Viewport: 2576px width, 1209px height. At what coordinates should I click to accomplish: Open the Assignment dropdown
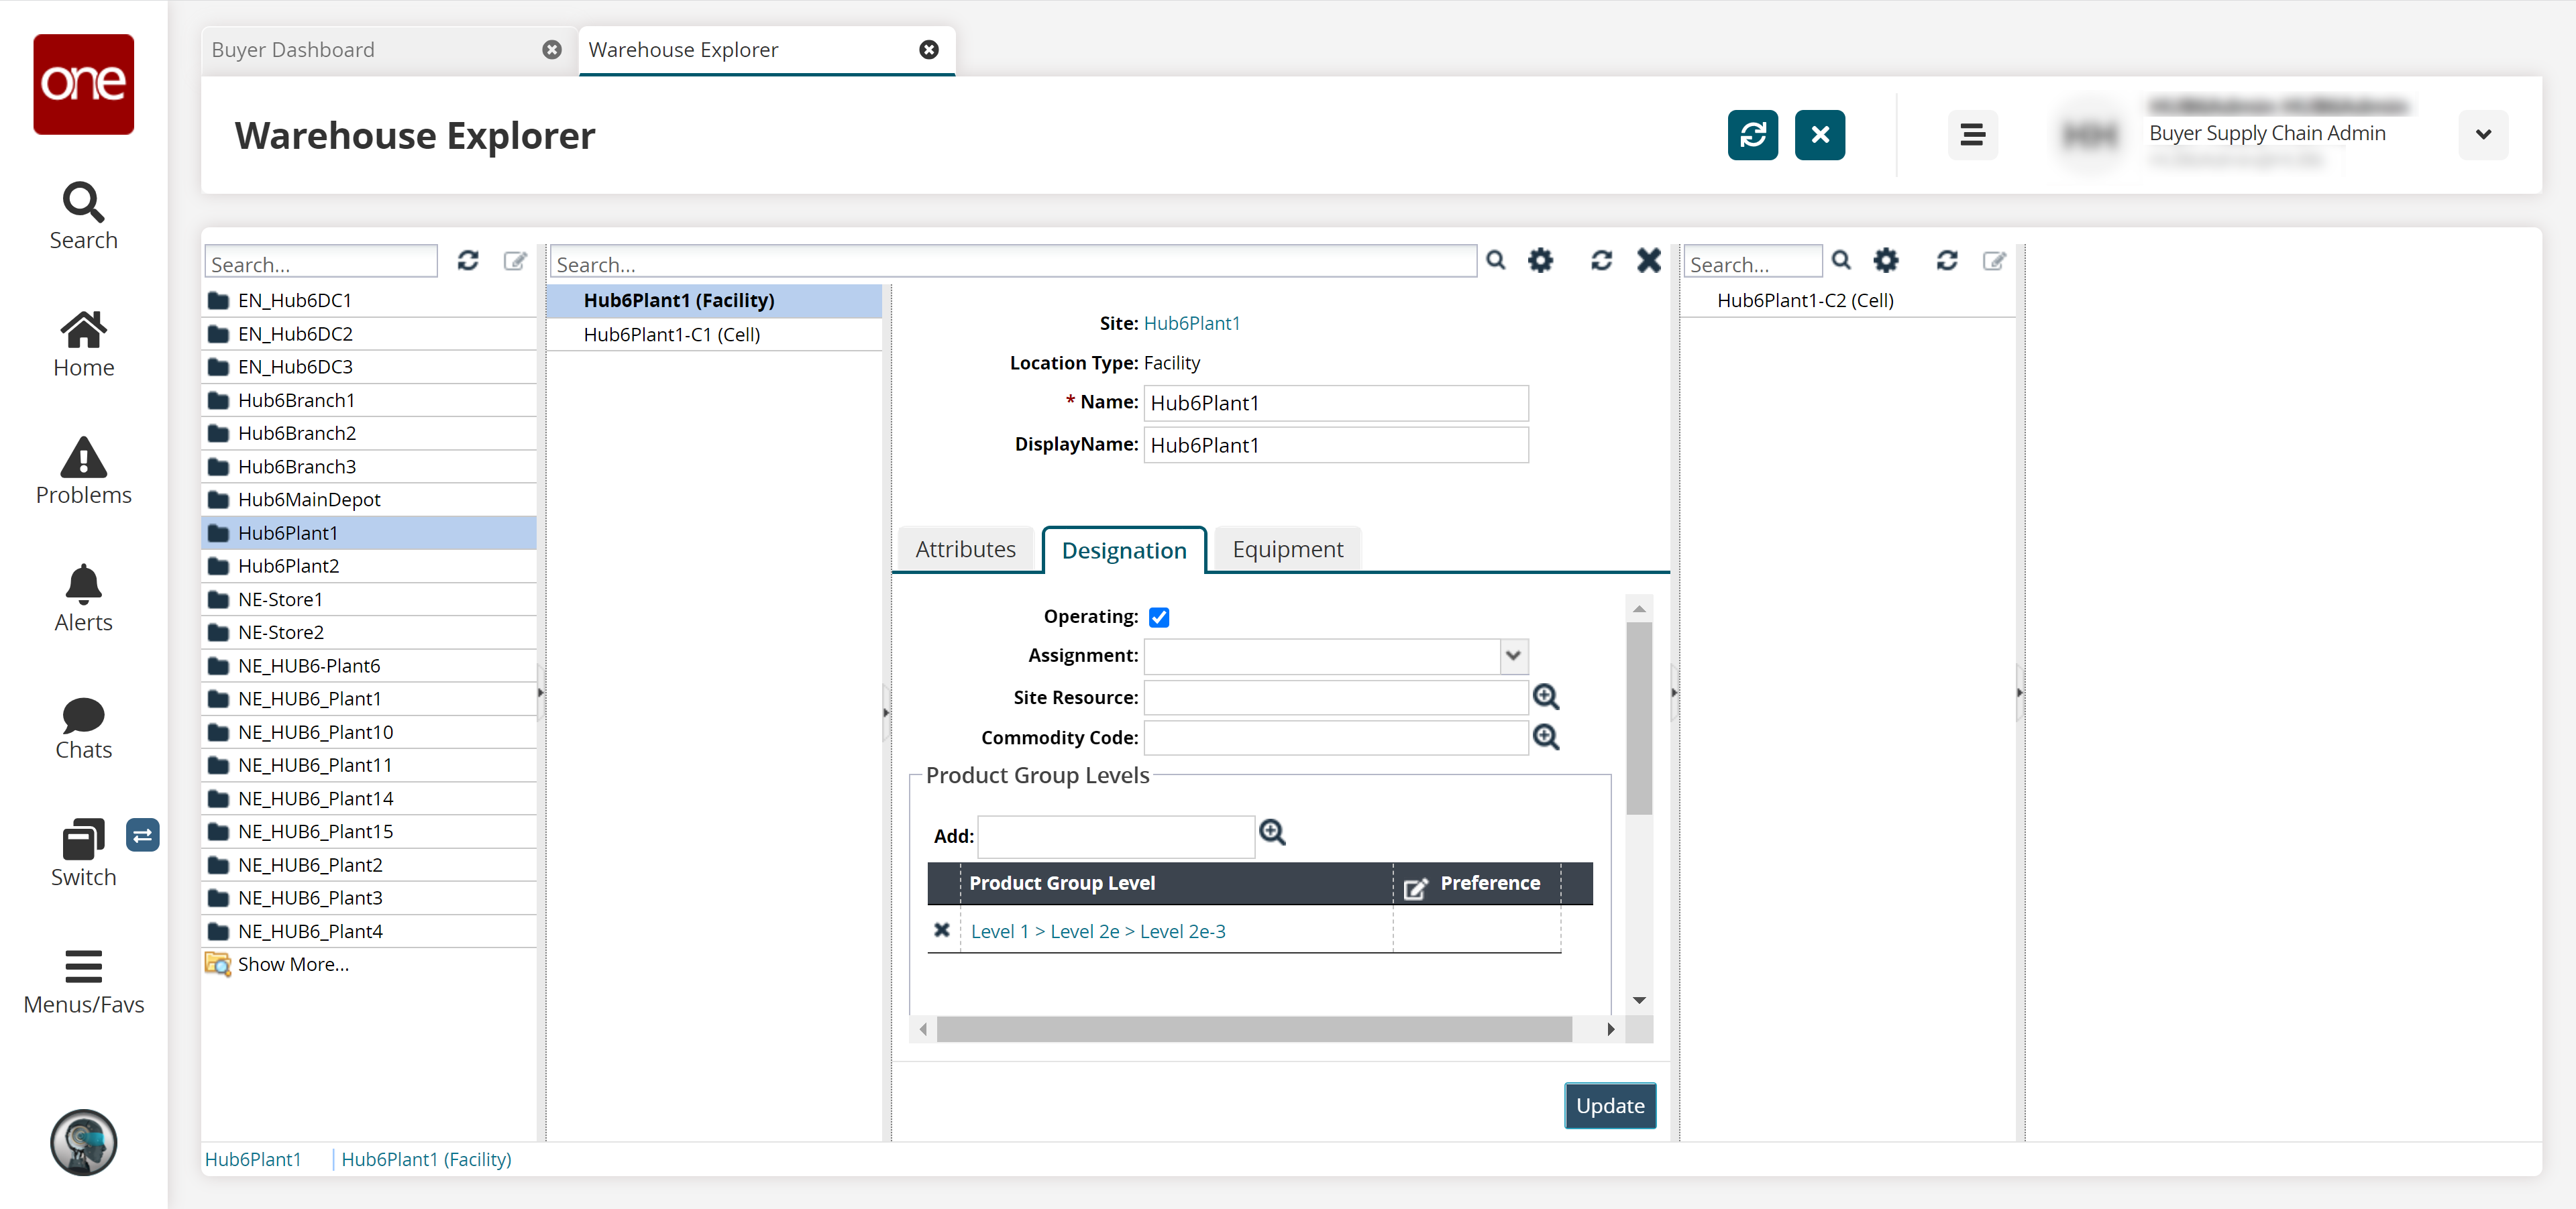pyautogui.click(x=1512, y=655)
